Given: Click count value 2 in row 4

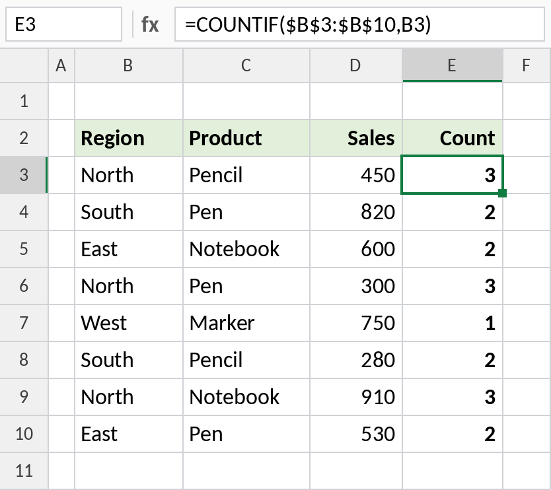Looking at the screenshot, I should click(x=453, y=212).
